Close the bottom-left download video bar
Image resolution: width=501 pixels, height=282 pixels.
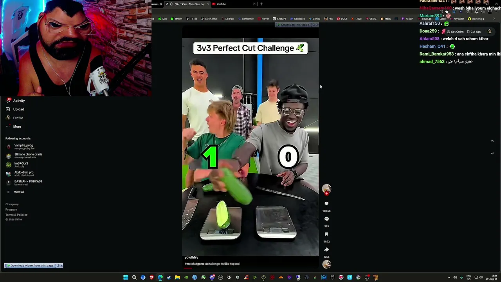(x=61, y=266)
